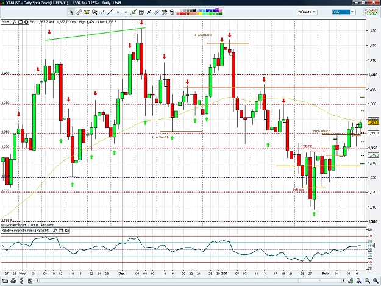Click the Bid 1,367.2 Ask quote text

point(49,22)
